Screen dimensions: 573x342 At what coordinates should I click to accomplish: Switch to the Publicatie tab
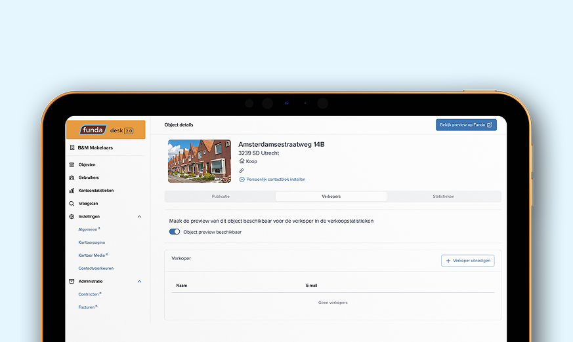(221, 197)
